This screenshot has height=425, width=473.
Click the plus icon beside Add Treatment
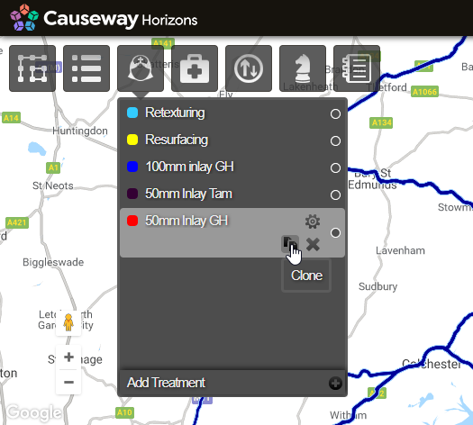[335, 383]
